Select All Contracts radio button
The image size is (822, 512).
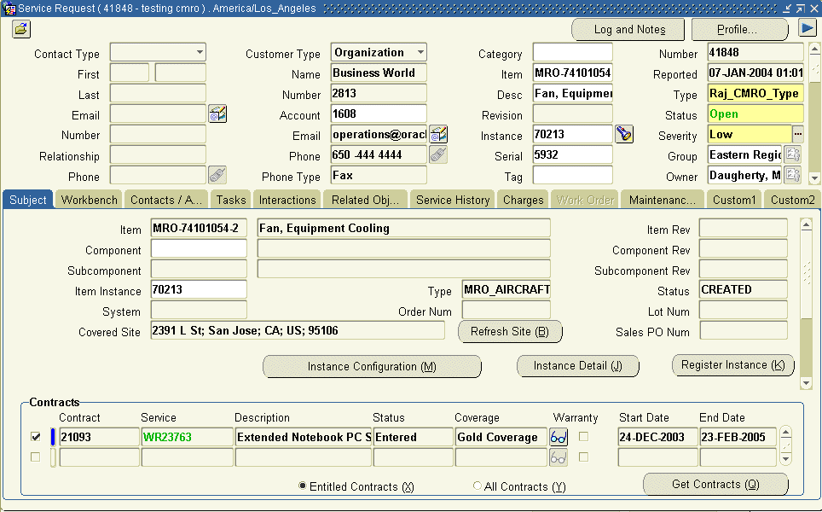477,486
